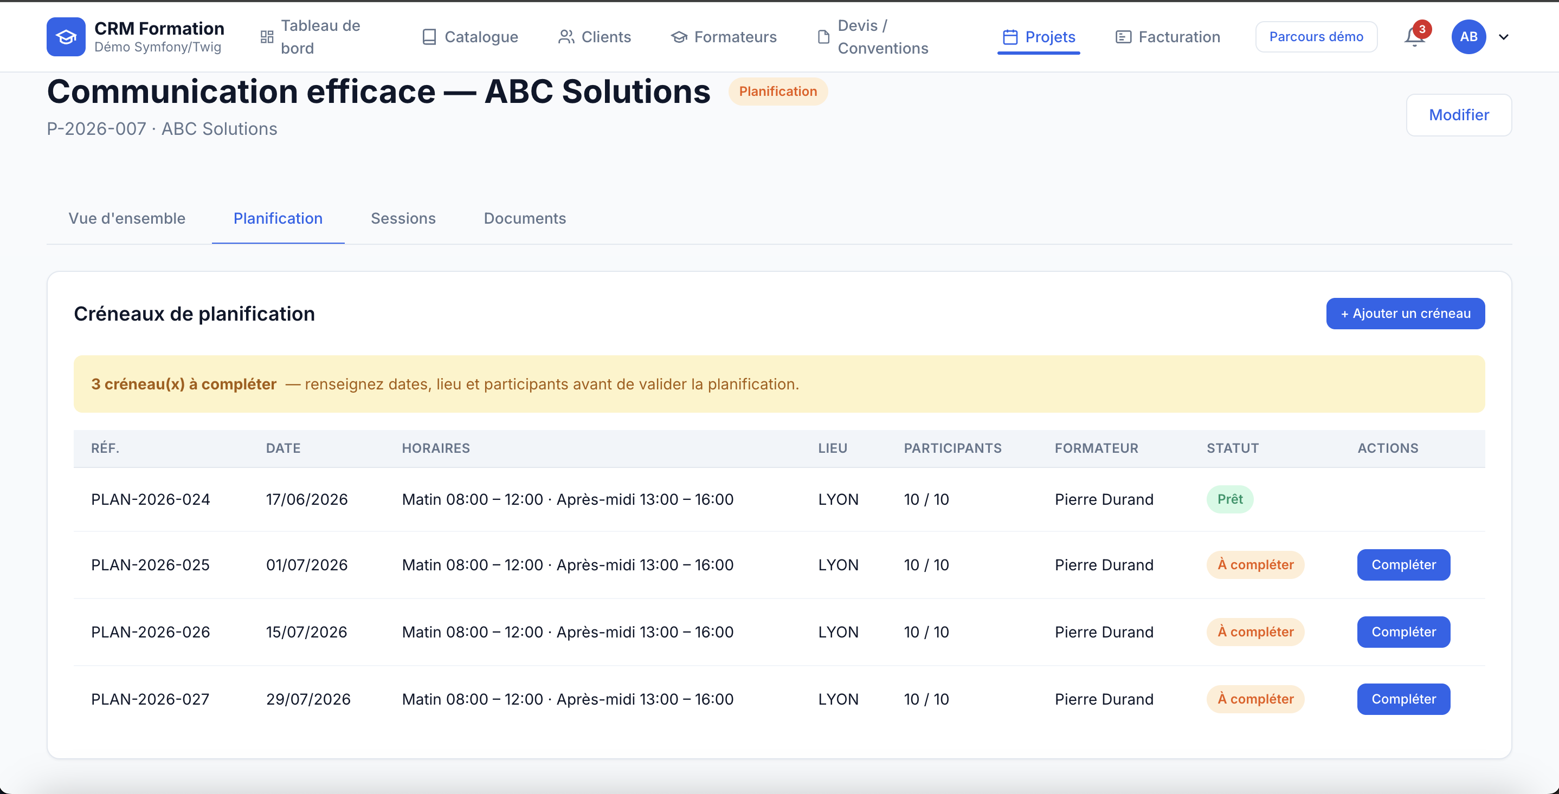Click the 3 créneau(x) à compléter warning
Viewport: 1559px width, 794px height.
click(x=779, y=384)
